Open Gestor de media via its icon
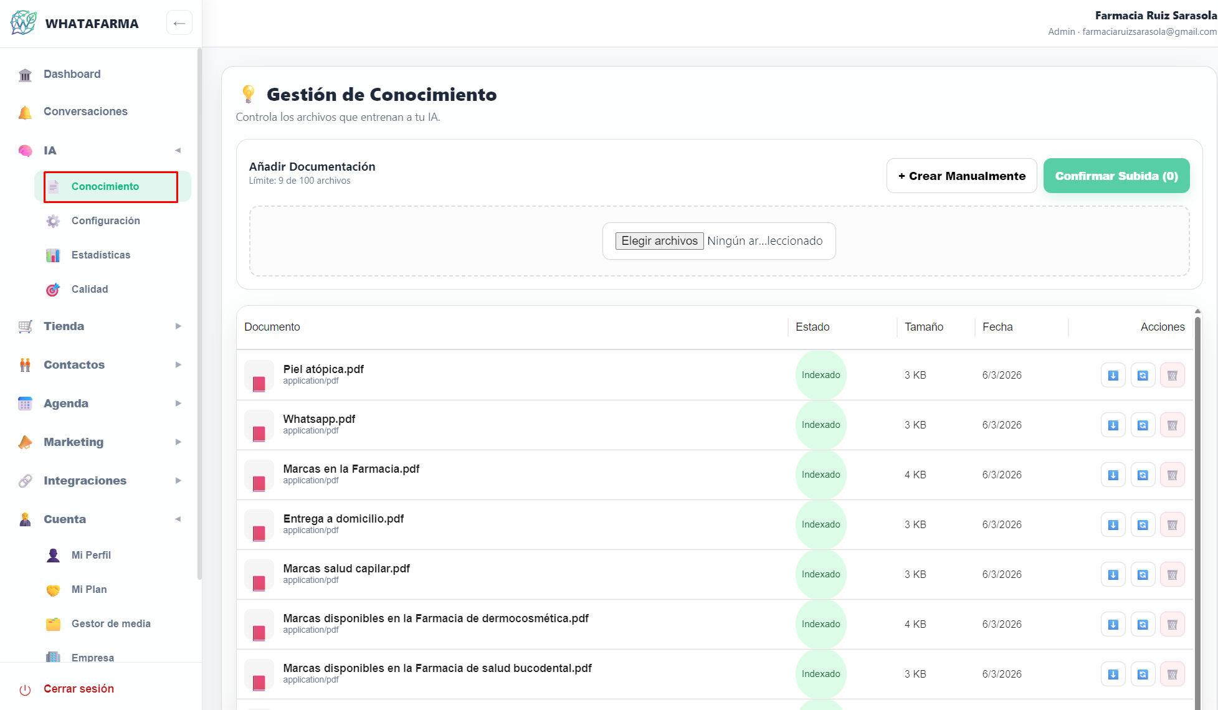 [53, 623]
